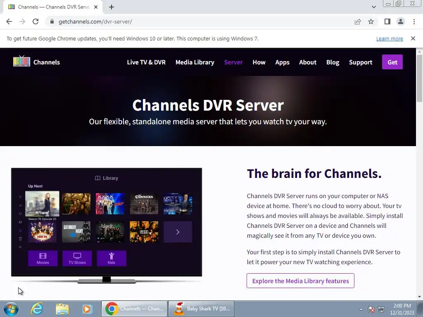
Task: Select the Server nav item
Action: (233, 62)
